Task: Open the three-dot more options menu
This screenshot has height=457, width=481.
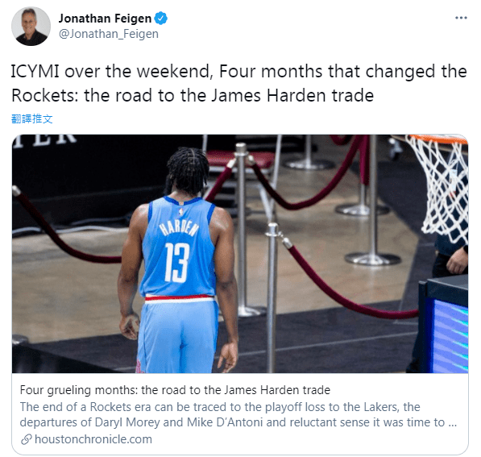Action: (461, 18)
